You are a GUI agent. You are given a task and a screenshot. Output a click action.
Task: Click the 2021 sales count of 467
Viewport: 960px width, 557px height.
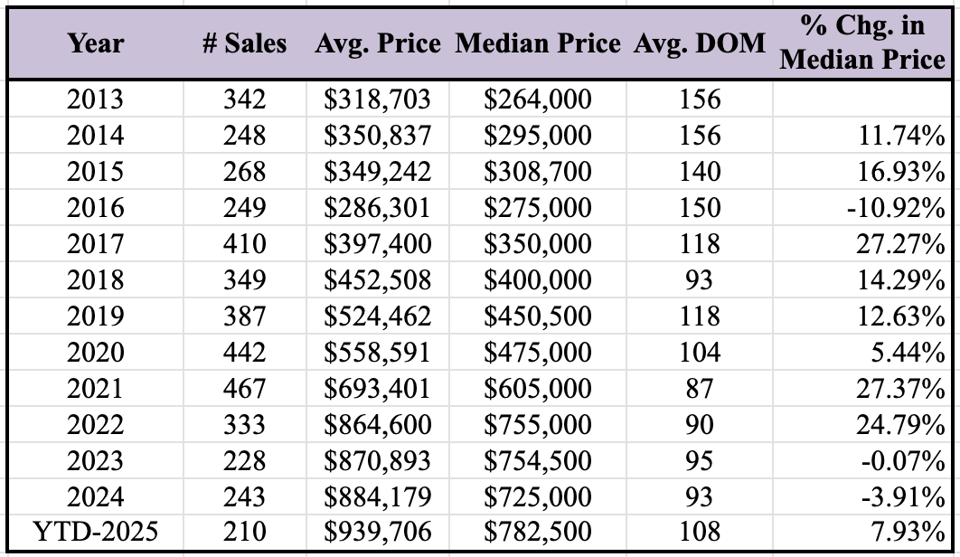pos(245,388)
